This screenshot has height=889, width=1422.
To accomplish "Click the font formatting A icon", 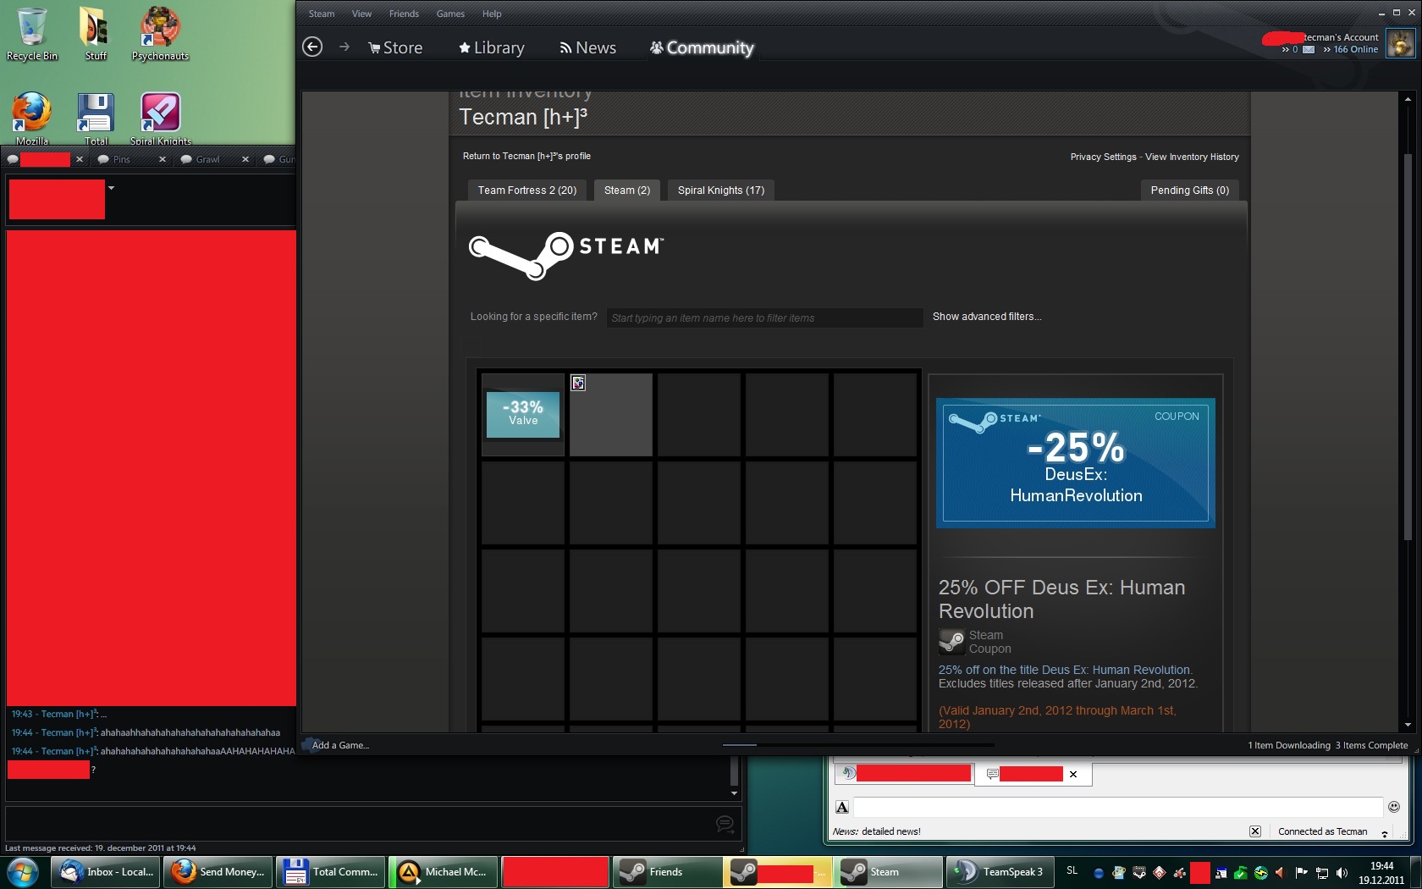I will (842, 807).
